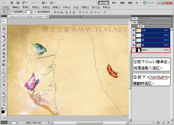174x125 pixels.
Task: Click the vertical canvas scrollbar
Action: [130, 70]
